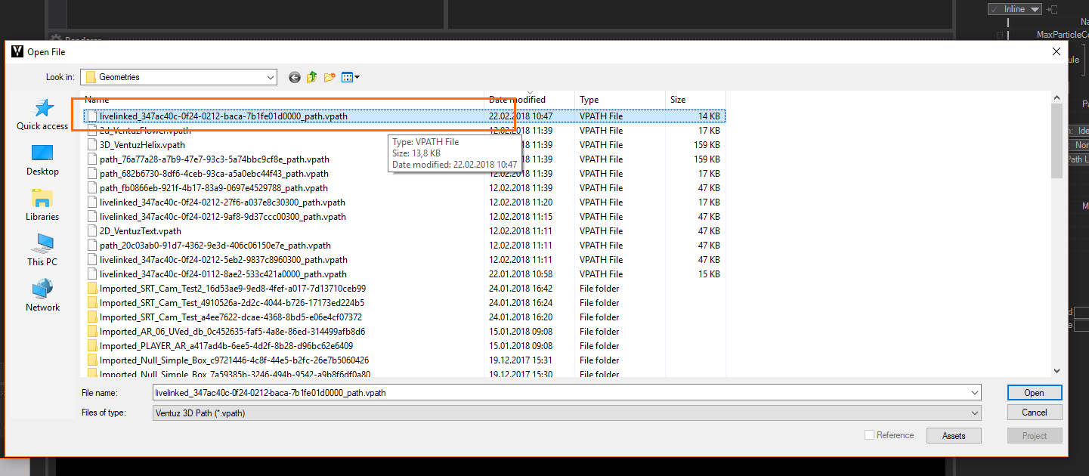Toggle the checkbox beside MaxParticleCount
1089x476 pixels.
click(x=1000, y=35)
